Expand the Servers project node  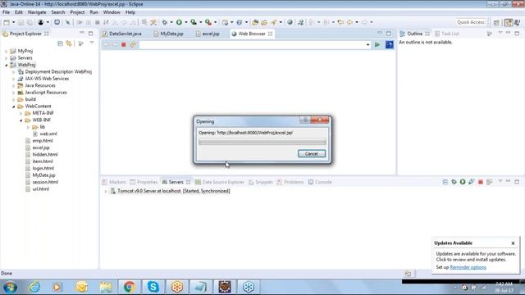(x=6, y=58)
